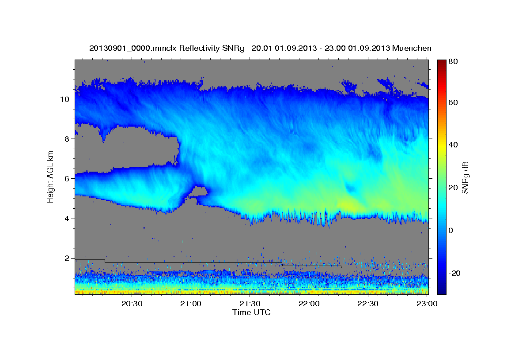Click the height tick label 6
This screenshot has height=353, width=530.
(67, 179)
